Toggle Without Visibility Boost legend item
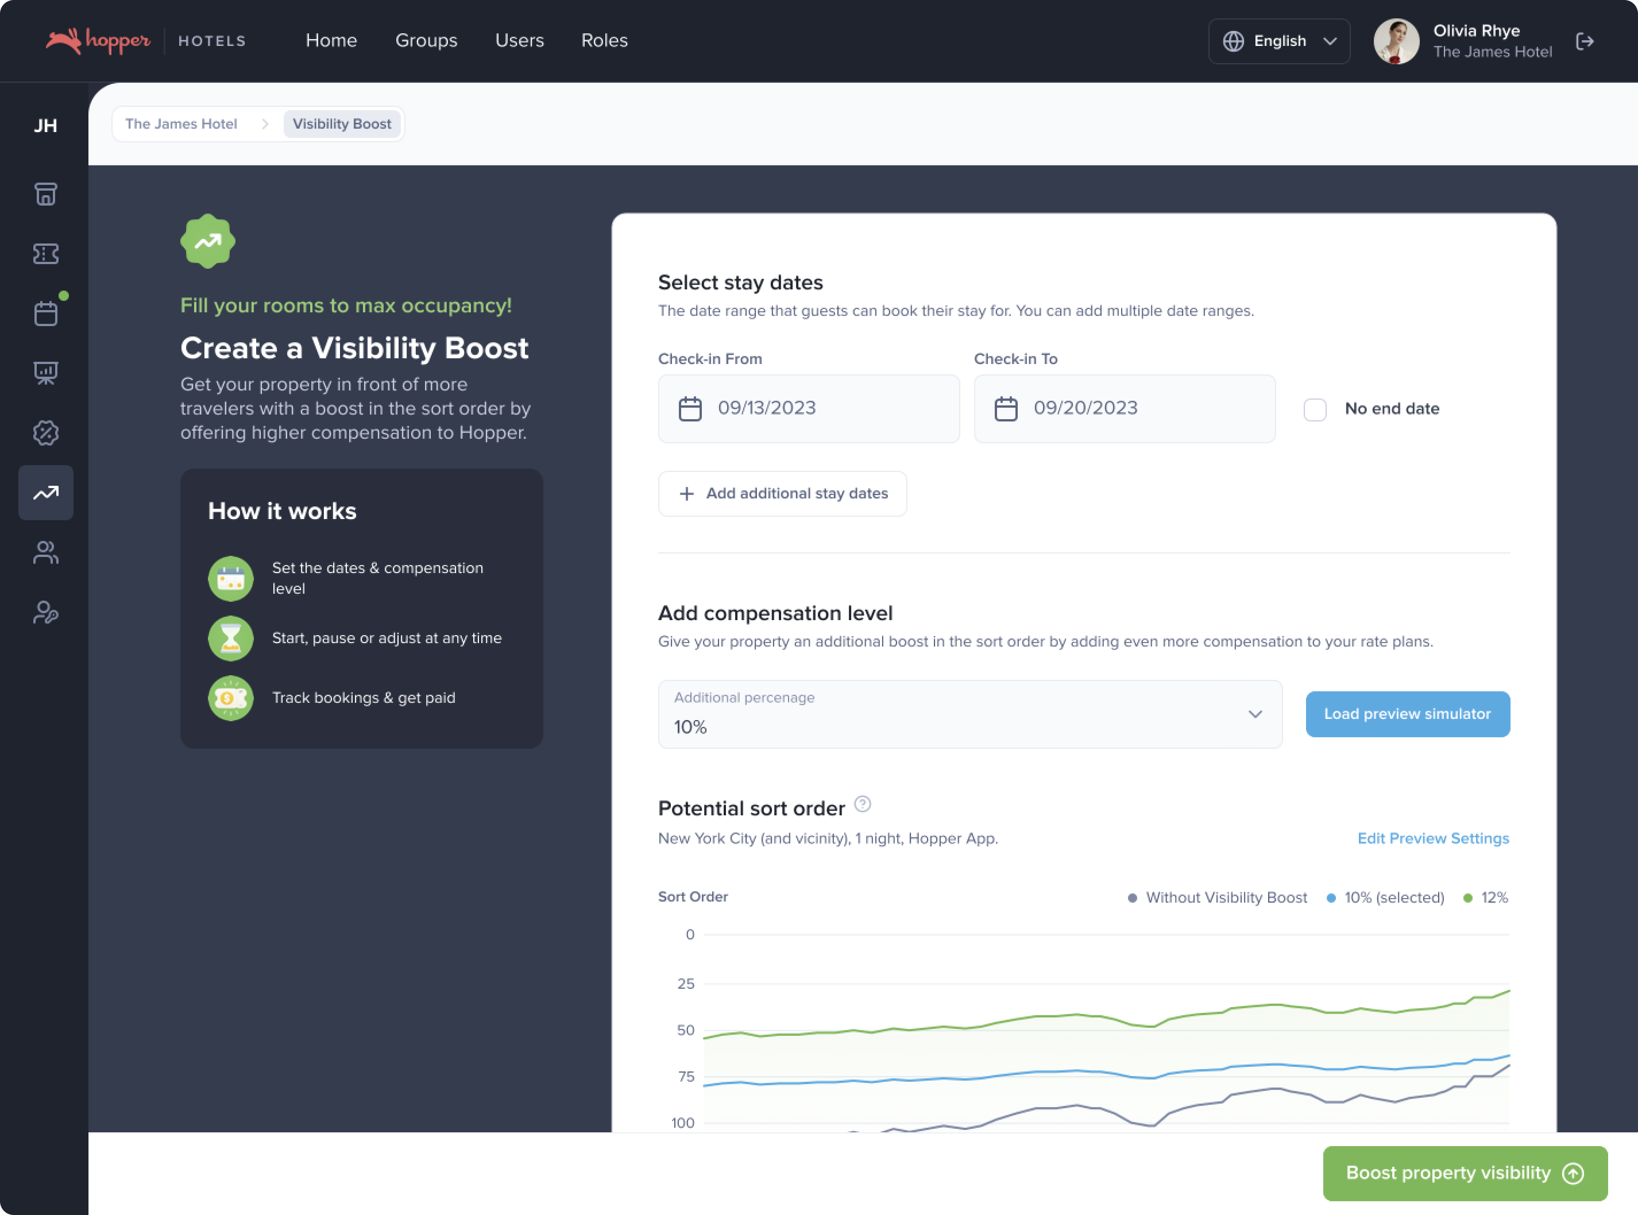The width and height of the screenshot is (1638, 1215). click(1218, 897)
